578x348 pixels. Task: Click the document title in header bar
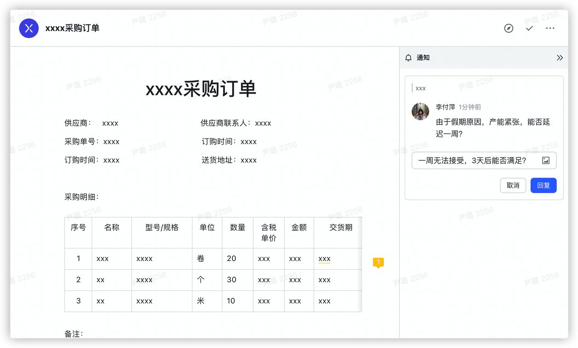(x=72, y=28)
